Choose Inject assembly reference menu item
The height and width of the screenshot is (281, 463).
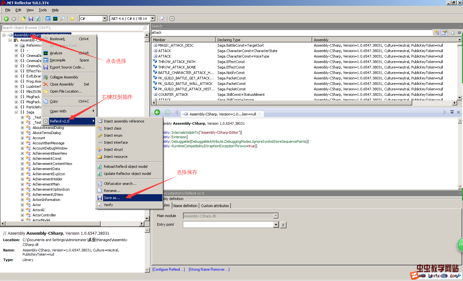click(129, 121)
